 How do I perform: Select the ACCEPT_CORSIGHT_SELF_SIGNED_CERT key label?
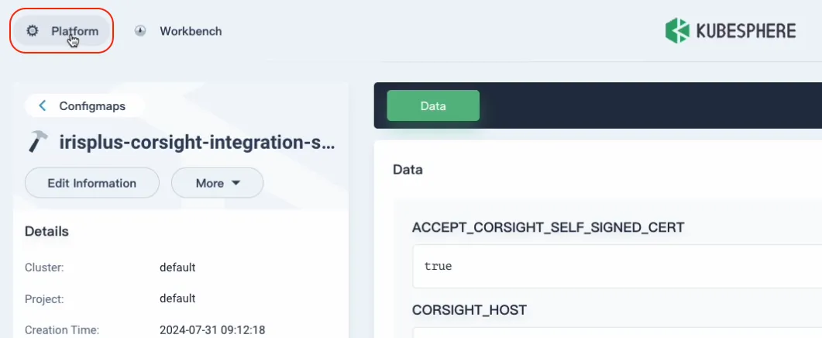549,227
